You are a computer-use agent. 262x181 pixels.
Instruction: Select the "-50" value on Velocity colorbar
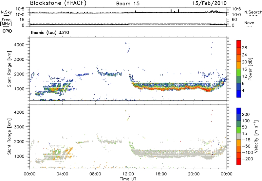pos(246,146)
